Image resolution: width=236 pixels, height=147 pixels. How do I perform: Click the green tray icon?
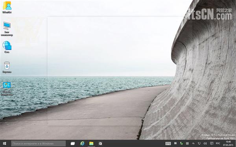tap(181, 143)
